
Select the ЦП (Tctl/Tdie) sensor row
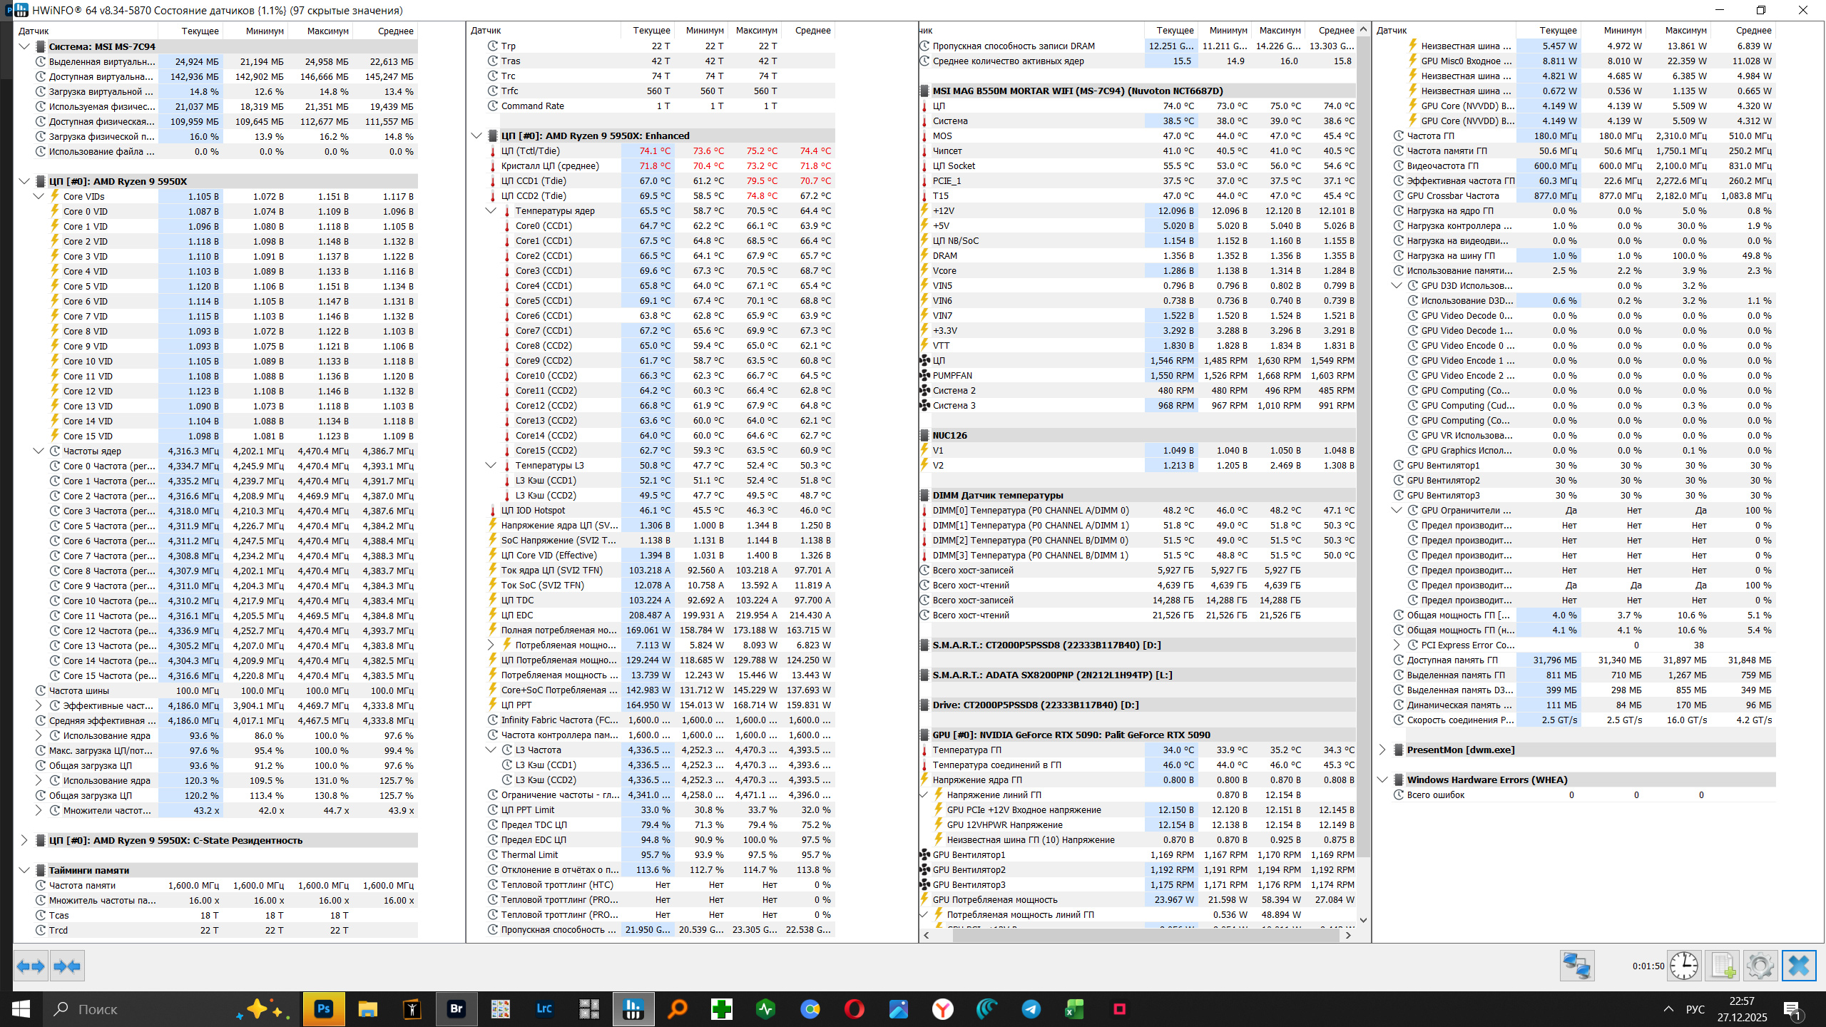(x=530, y=150)
